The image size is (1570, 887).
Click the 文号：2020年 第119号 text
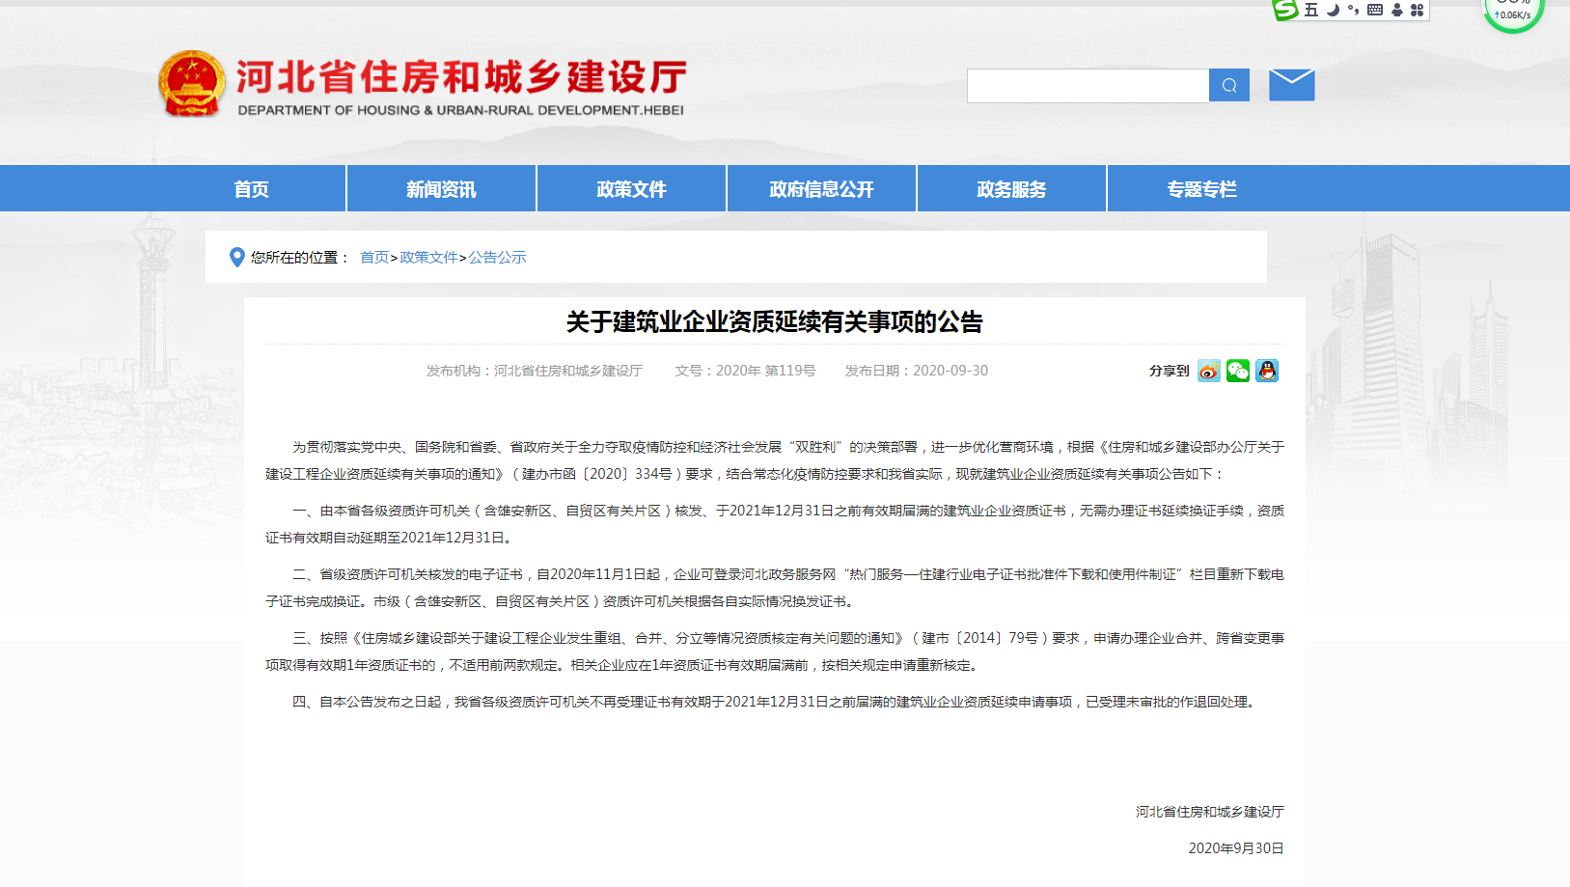coord(745,371)
